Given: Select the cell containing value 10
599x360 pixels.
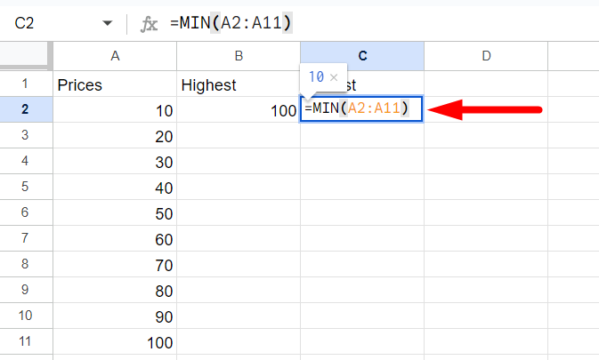Looking at the screenshot, I should (115, 110).
